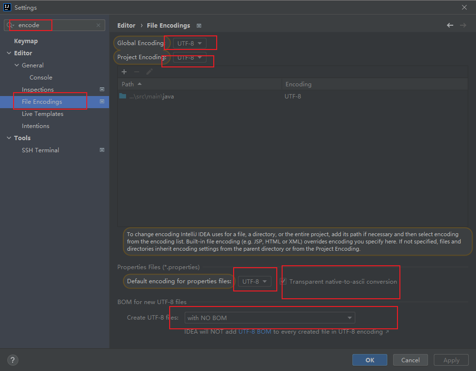The height and width of the screenshot is (371, 476).
Task: Click the project icon next to Inspections
Action: pos(102,89)
